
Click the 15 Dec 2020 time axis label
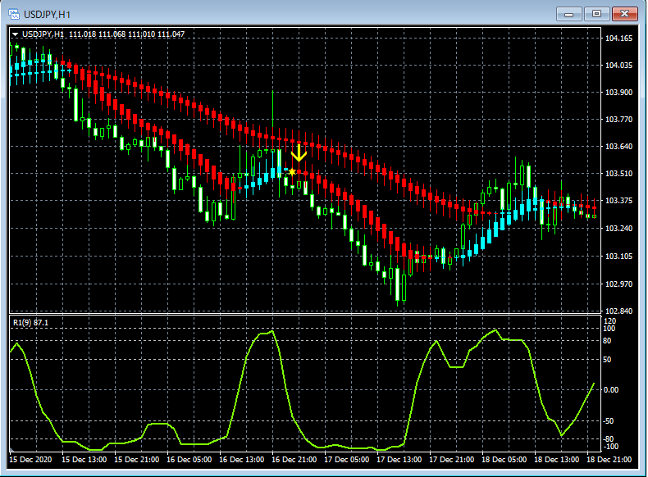(30, 459)
